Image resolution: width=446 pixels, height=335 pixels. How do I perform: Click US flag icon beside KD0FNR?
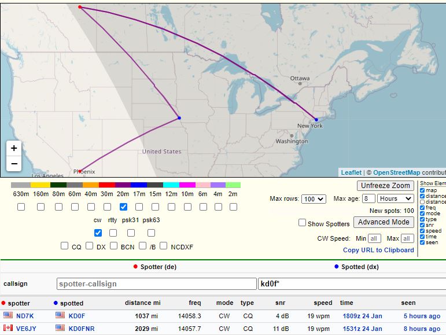coord(60,328)
